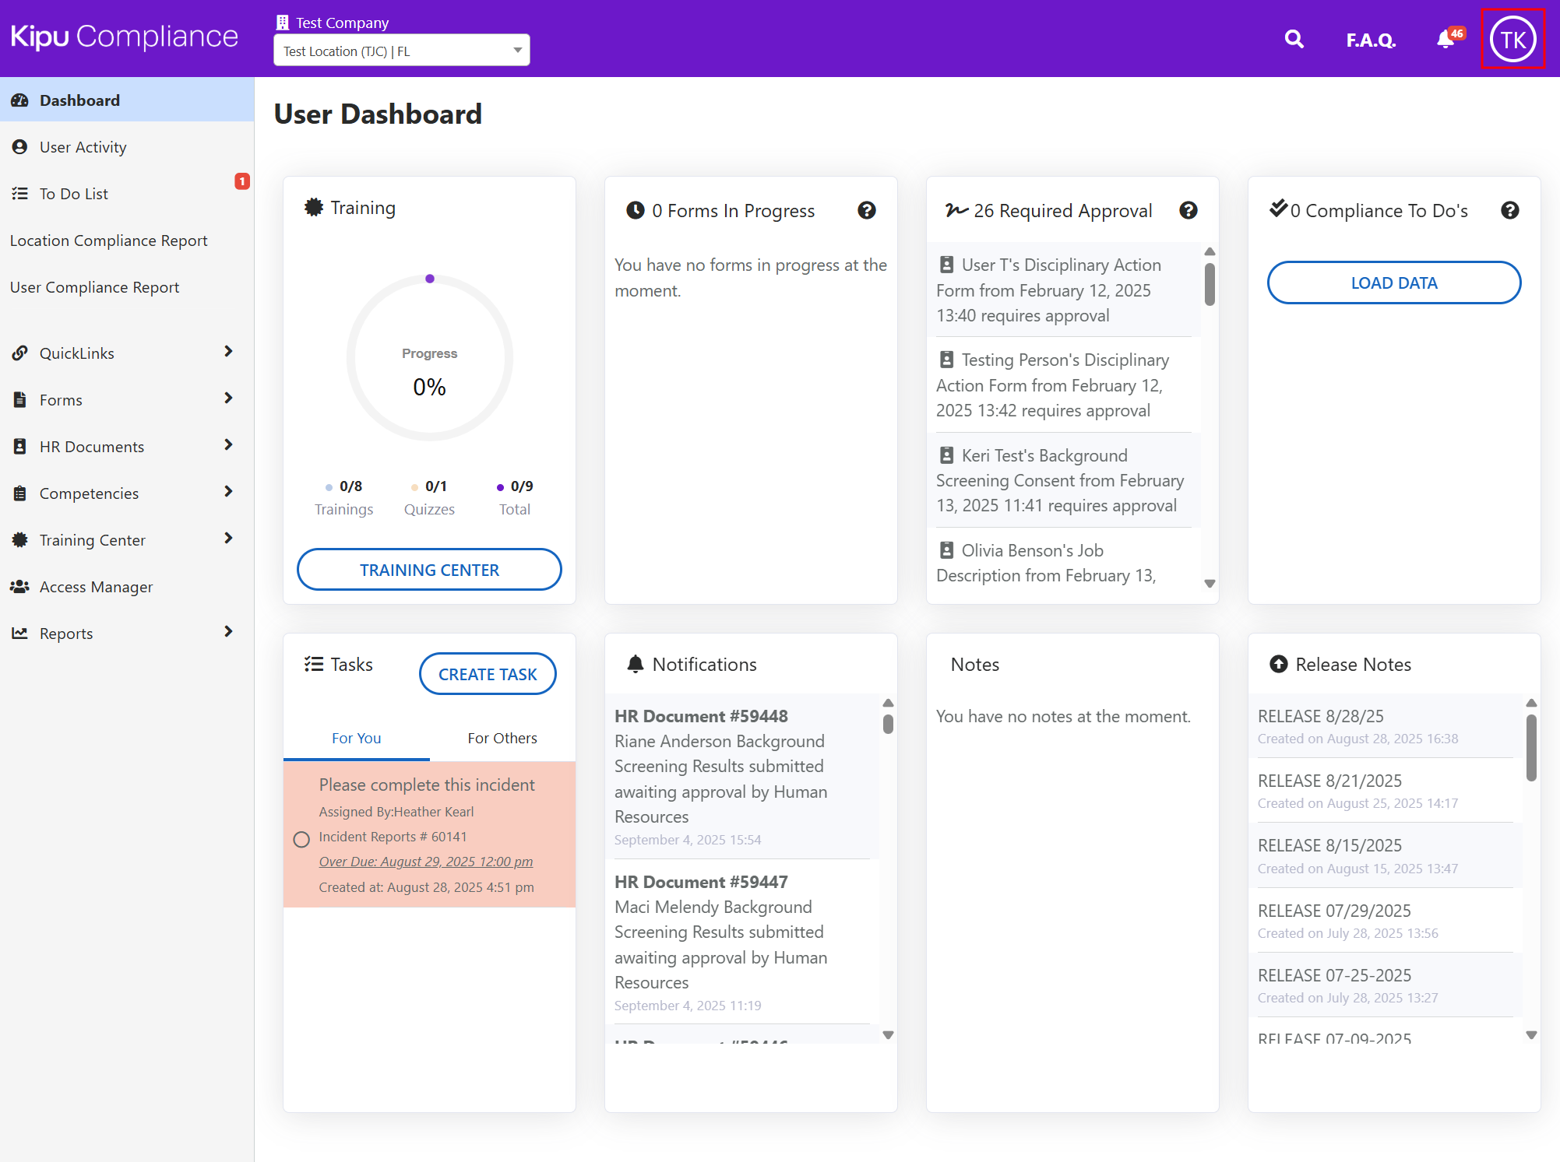Viewport: 1560px width, 1162px height.
Task: Expand the QuickLinks sidebar chevron
Action: pos(228,352)
